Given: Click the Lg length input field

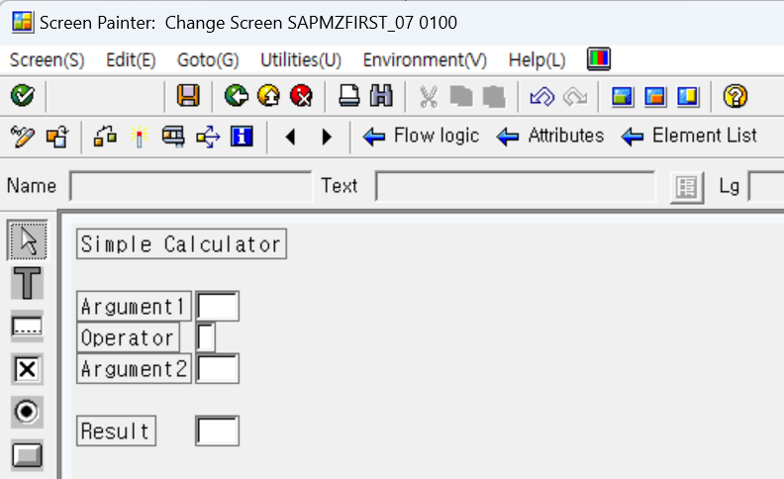Looking at the screenshot, I should (x=766, y=186).
